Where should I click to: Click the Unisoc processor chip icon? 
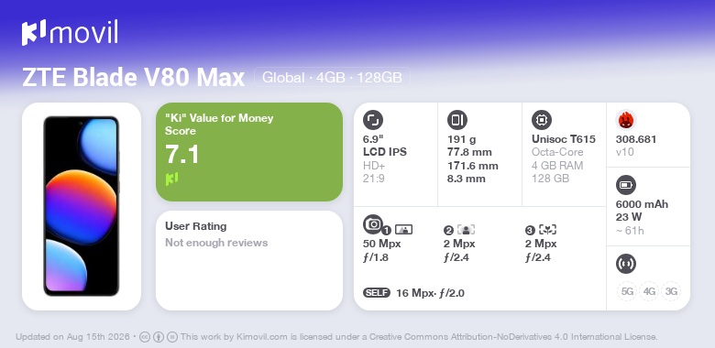click(542, 120)
